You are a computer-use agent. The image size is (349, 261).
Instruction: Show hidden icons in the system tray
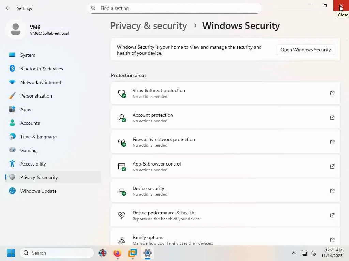(293, 253)
